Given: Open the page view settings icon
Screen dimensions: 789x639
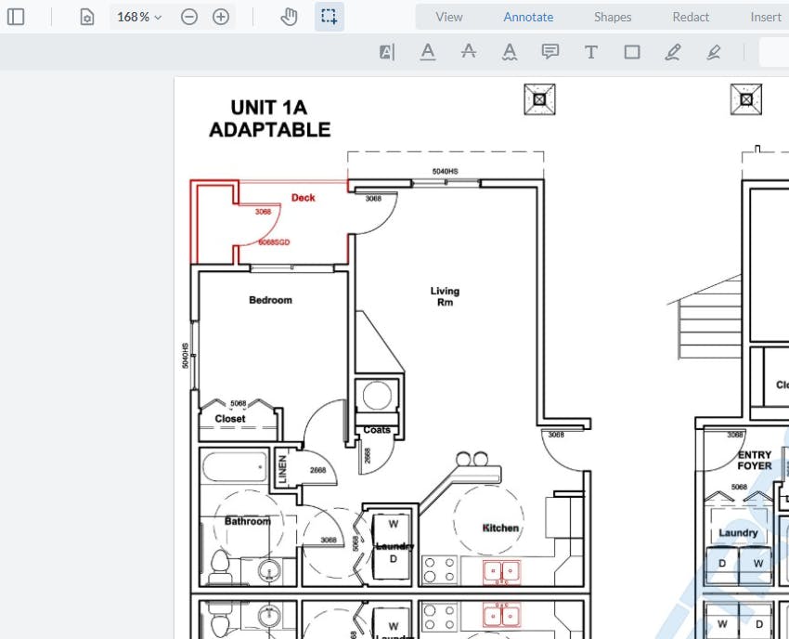Looking at the screenshot, I should (87, 17).
